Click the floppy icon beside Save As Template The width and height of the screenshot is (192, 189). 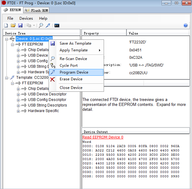click(x=53, y=43)
